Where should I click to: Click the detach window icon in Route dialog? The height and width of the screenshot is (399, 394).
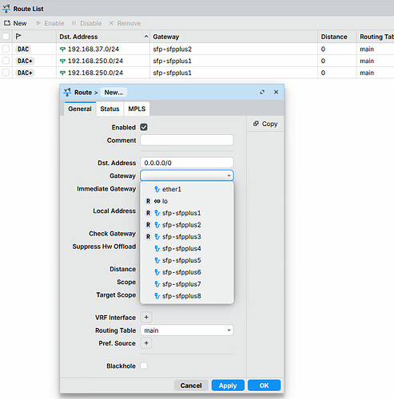(x=262, y=92)
